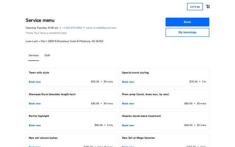Select the Partial highlight title

tap(39, 116)
